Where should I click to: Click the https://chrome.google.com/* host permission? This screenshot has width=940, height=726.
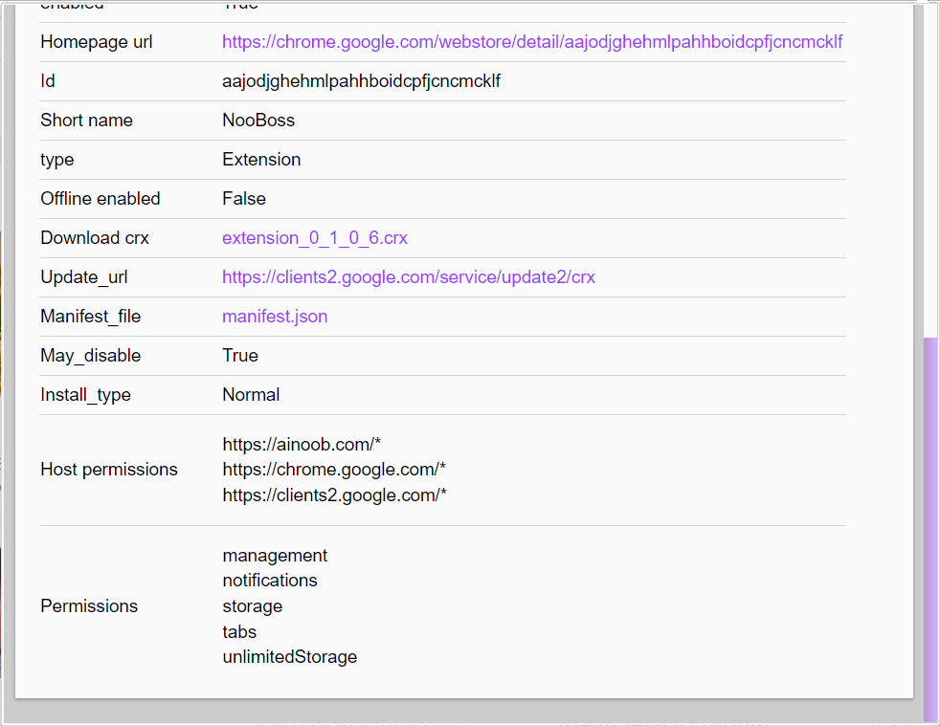tap(334, 470)
